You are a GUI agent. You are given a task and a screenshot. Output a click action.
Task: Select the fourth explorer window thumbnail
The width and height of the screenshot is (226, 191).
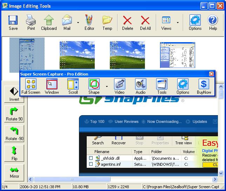click(x=178, y=55)
